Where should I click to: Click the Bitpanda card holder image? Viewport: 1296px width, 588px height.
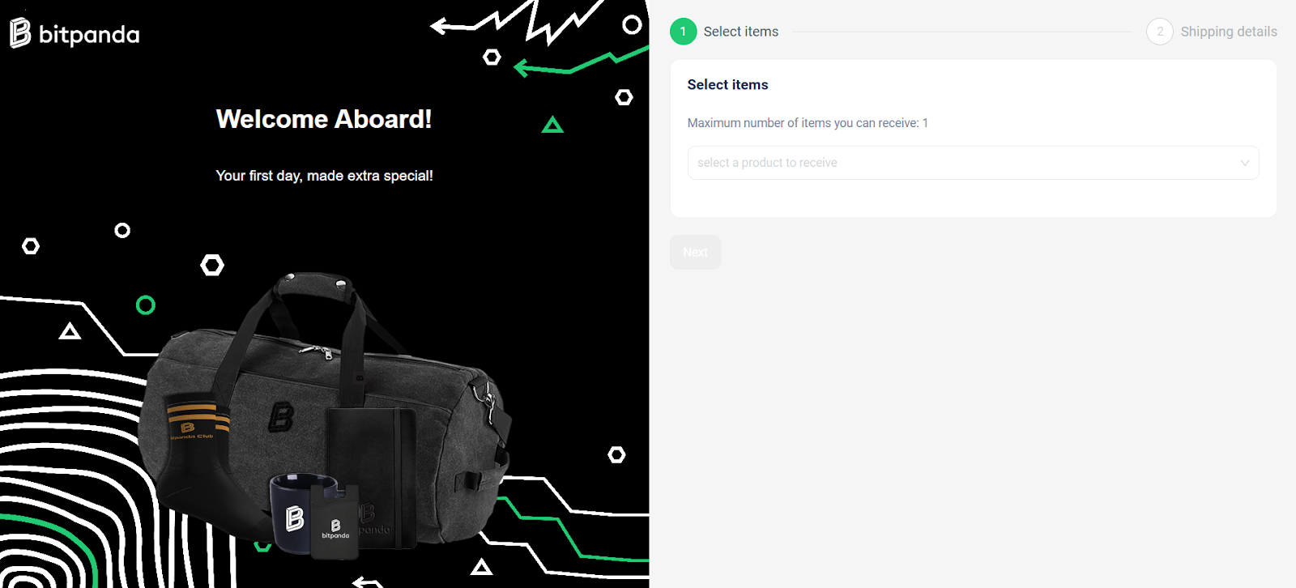[335, 522]
